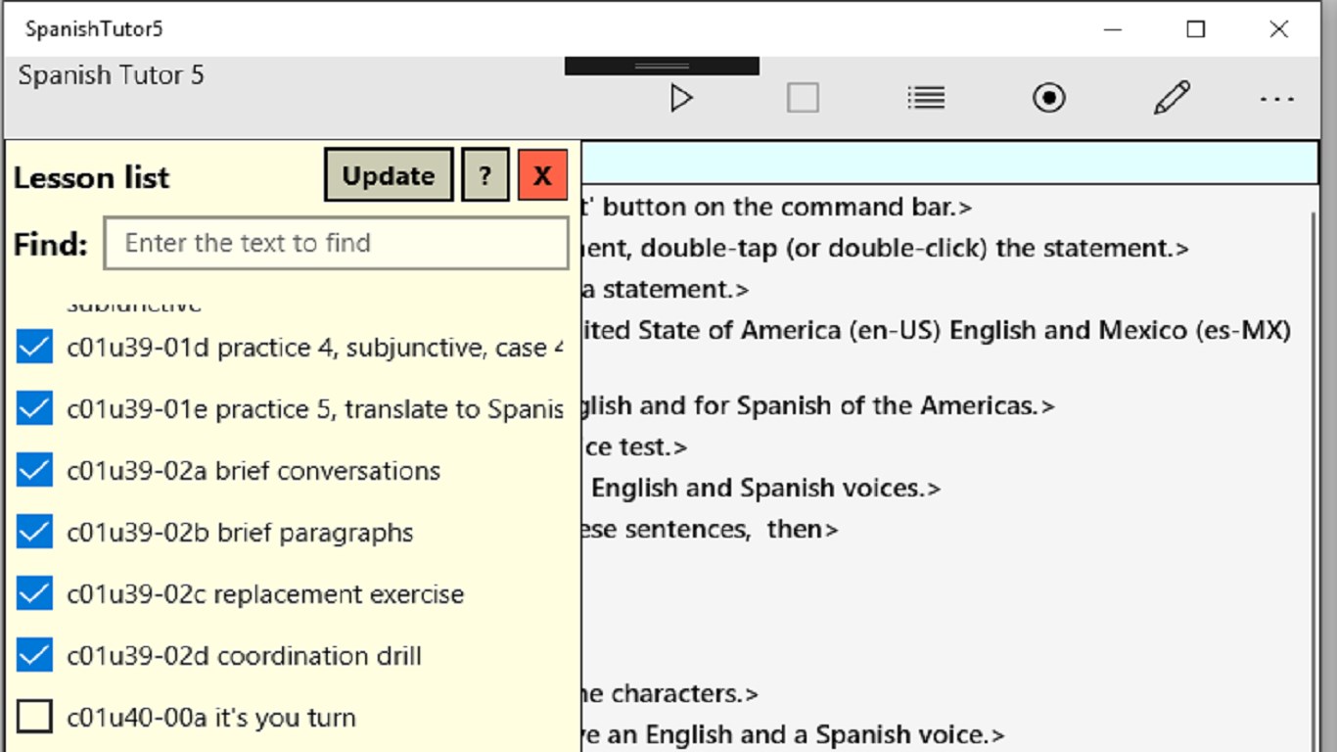Image resolution: width=1337 pixels, height=752 pixels.
Task: Uncheck c01u39-02c replacement exercise checkbox
Action: point(34,594)
